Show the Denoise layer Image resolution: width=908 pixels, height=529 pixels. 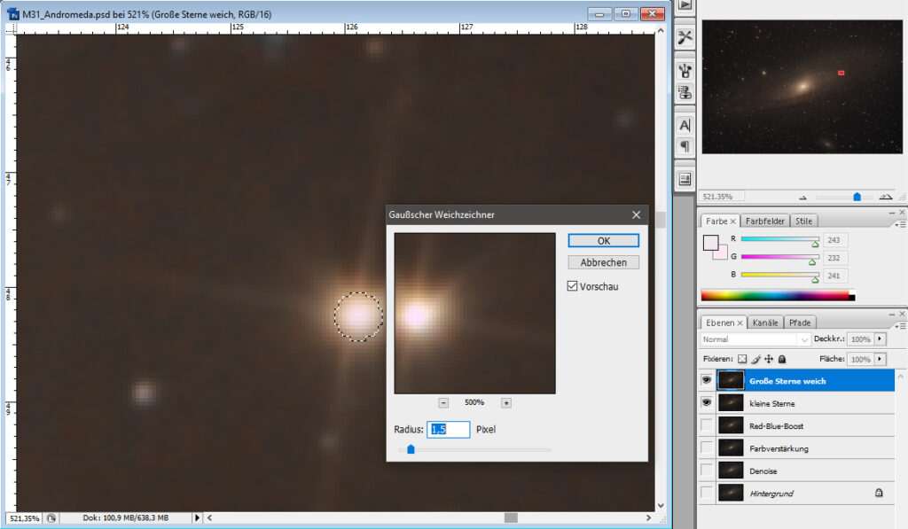click(x=707, y=471)
